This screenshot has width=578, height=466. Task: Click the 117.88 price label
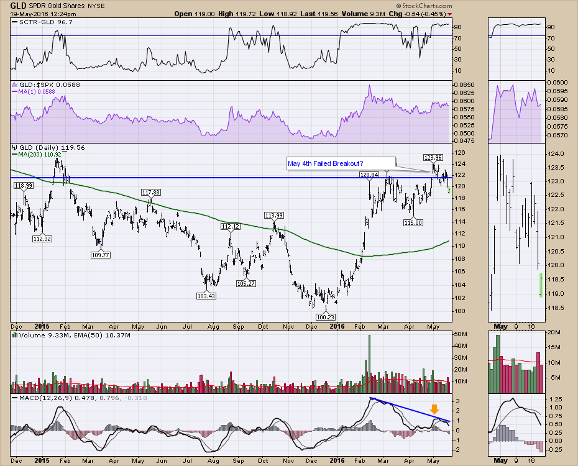point(151,192)
